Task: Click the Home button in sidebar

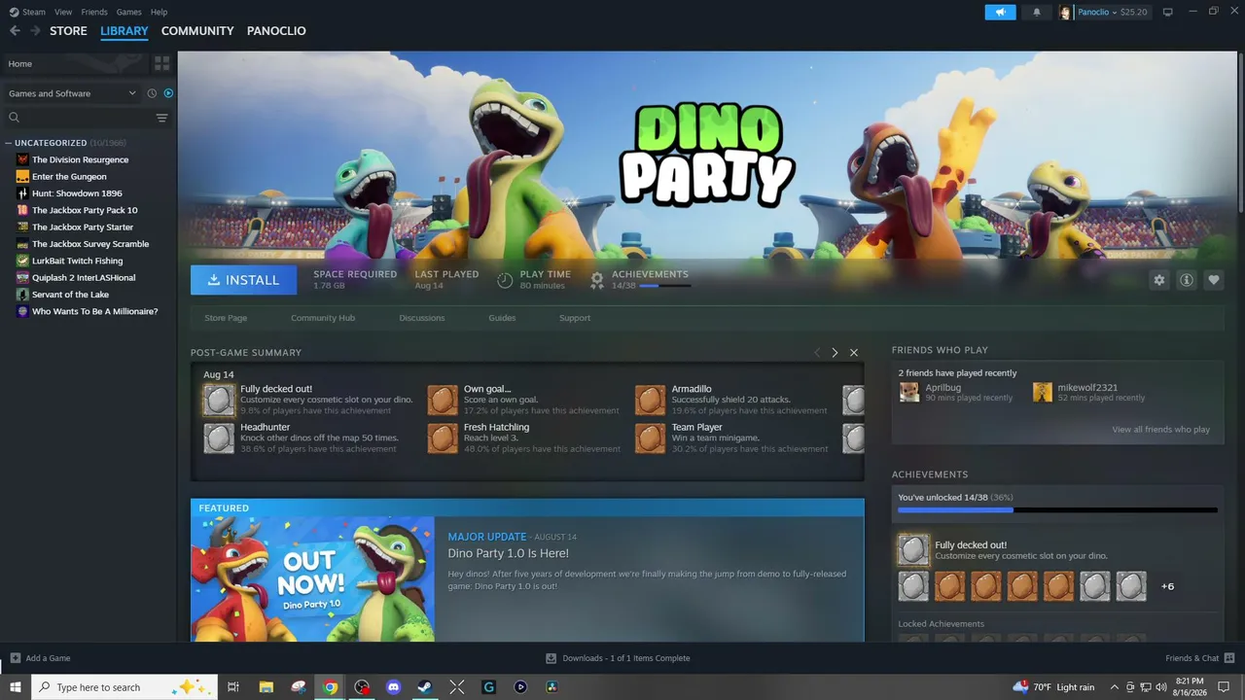Action: (76, 63)
